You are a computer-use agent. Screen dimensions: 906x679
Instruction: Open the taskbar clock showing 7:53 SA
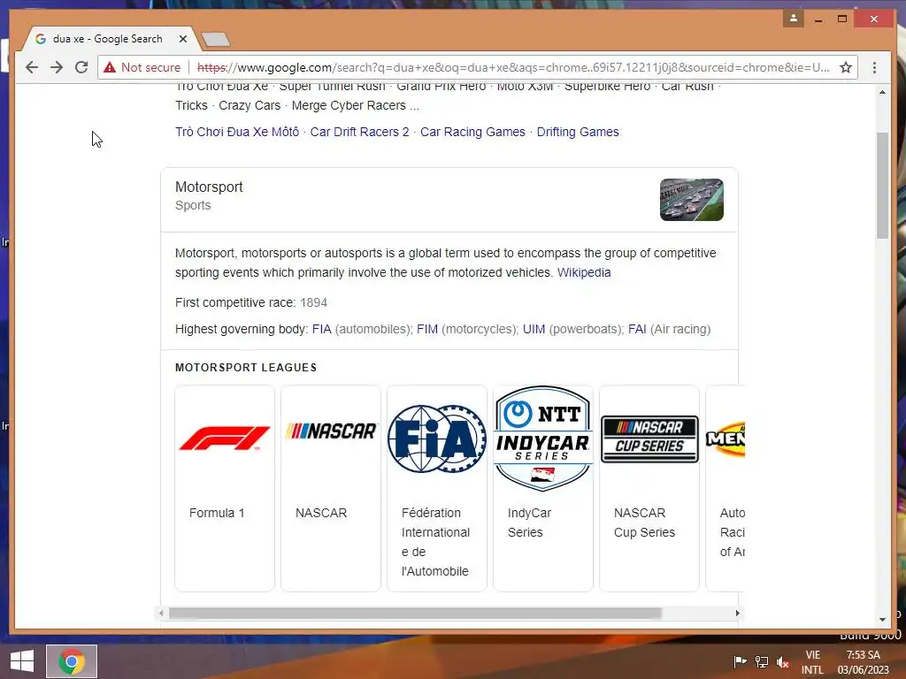[x=864, y=662]
